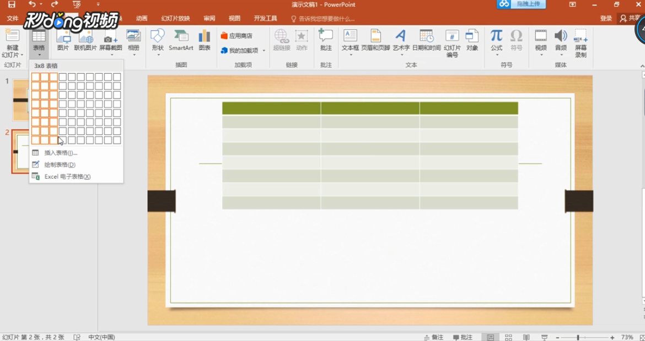Insert an Object (对象)
This screenshot has height=341, width=645.
tap(472, 40)
